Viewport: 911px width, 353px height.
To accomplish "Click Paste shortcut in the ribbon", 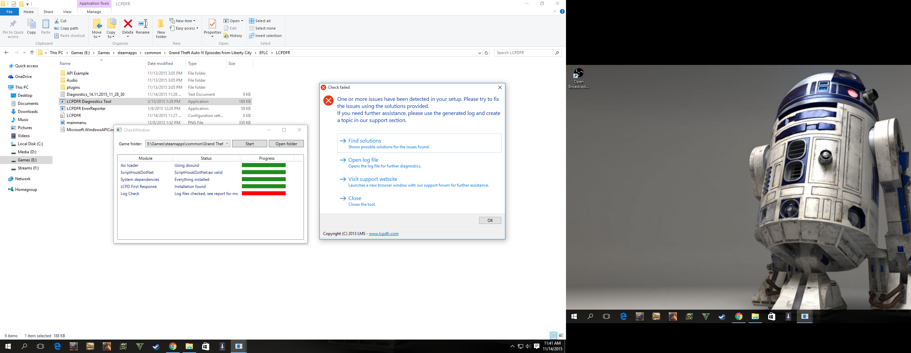I will point(70,36).
